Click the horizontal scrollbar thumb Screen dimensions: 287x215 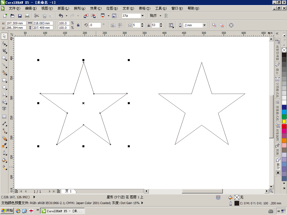[x=202, y=191]
